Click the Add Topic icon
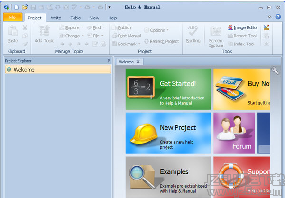 (45, 30)
